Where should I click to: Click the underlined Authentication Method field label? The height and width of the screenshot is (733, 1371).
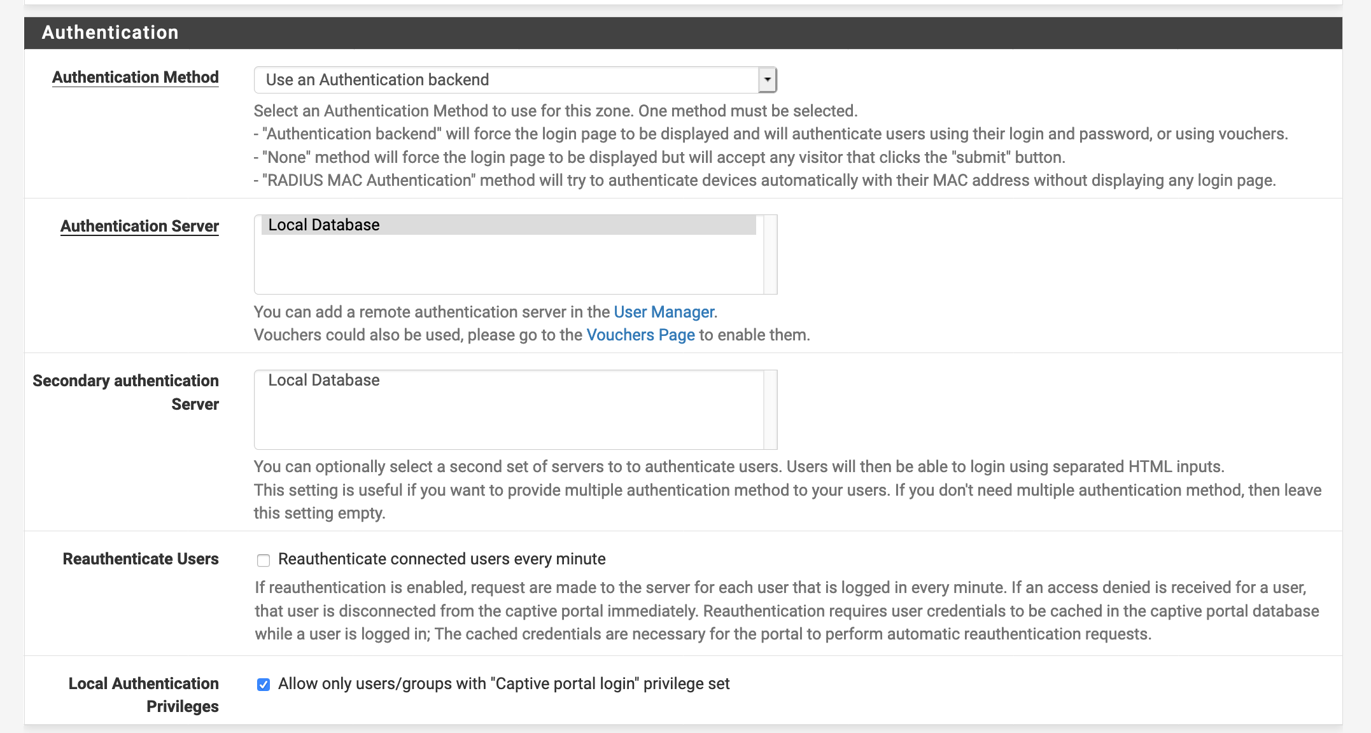point(135,77)
